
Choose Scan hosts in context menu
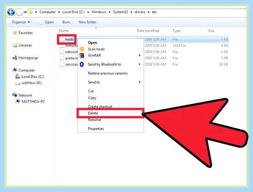click(x=96, y=49)
